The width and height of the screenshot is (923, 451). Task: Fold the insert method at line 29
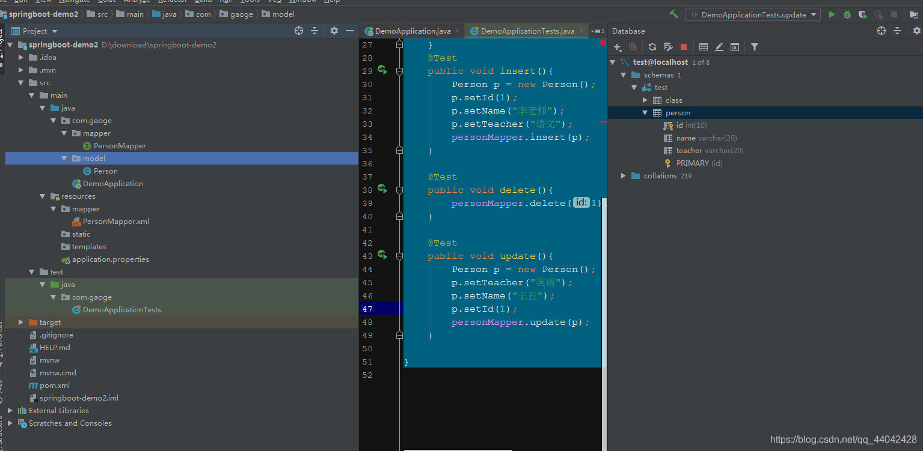399,71
